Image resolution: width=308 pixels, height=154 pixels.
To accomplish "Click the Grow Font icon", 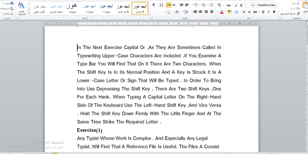I will pyautogui.click(x=242, y=5).
